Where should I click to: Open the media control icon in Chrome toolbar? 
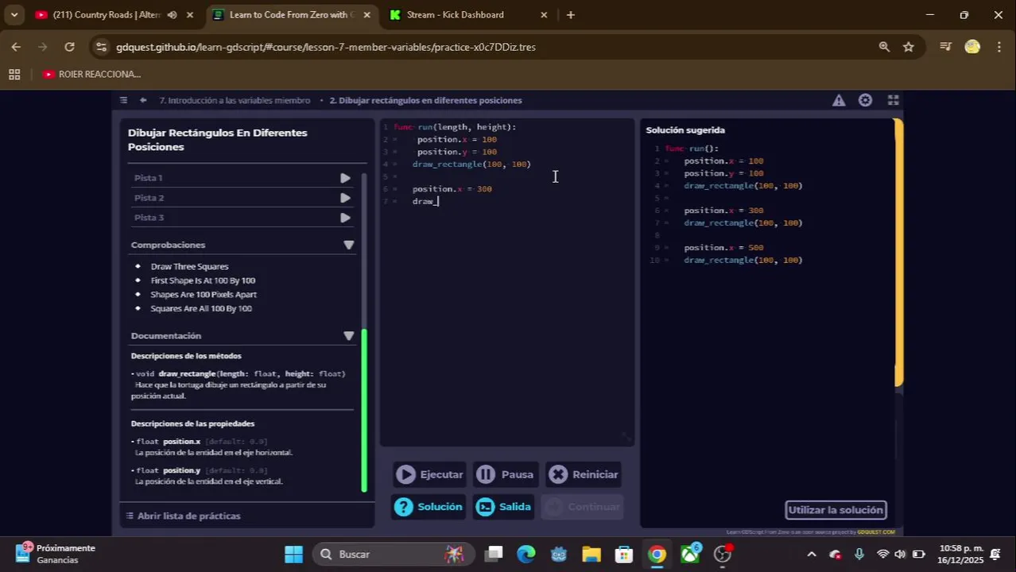click(945, 47)
